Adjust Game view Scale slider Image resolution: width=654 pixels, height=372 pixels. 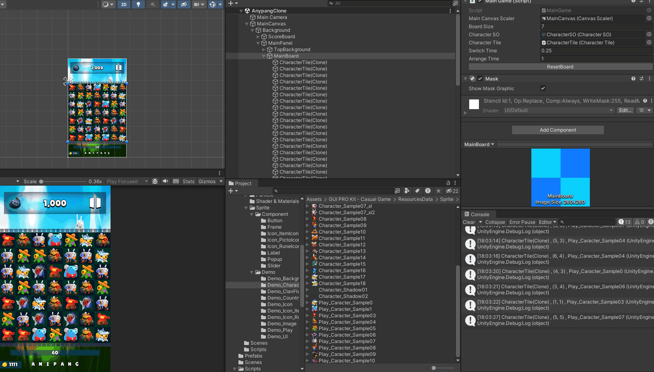pyautogui.click(x=41, y=182)
